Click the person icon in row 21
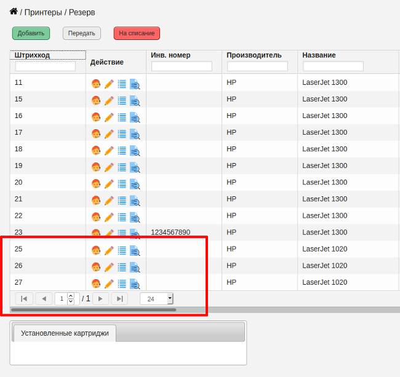 [96, 200]
